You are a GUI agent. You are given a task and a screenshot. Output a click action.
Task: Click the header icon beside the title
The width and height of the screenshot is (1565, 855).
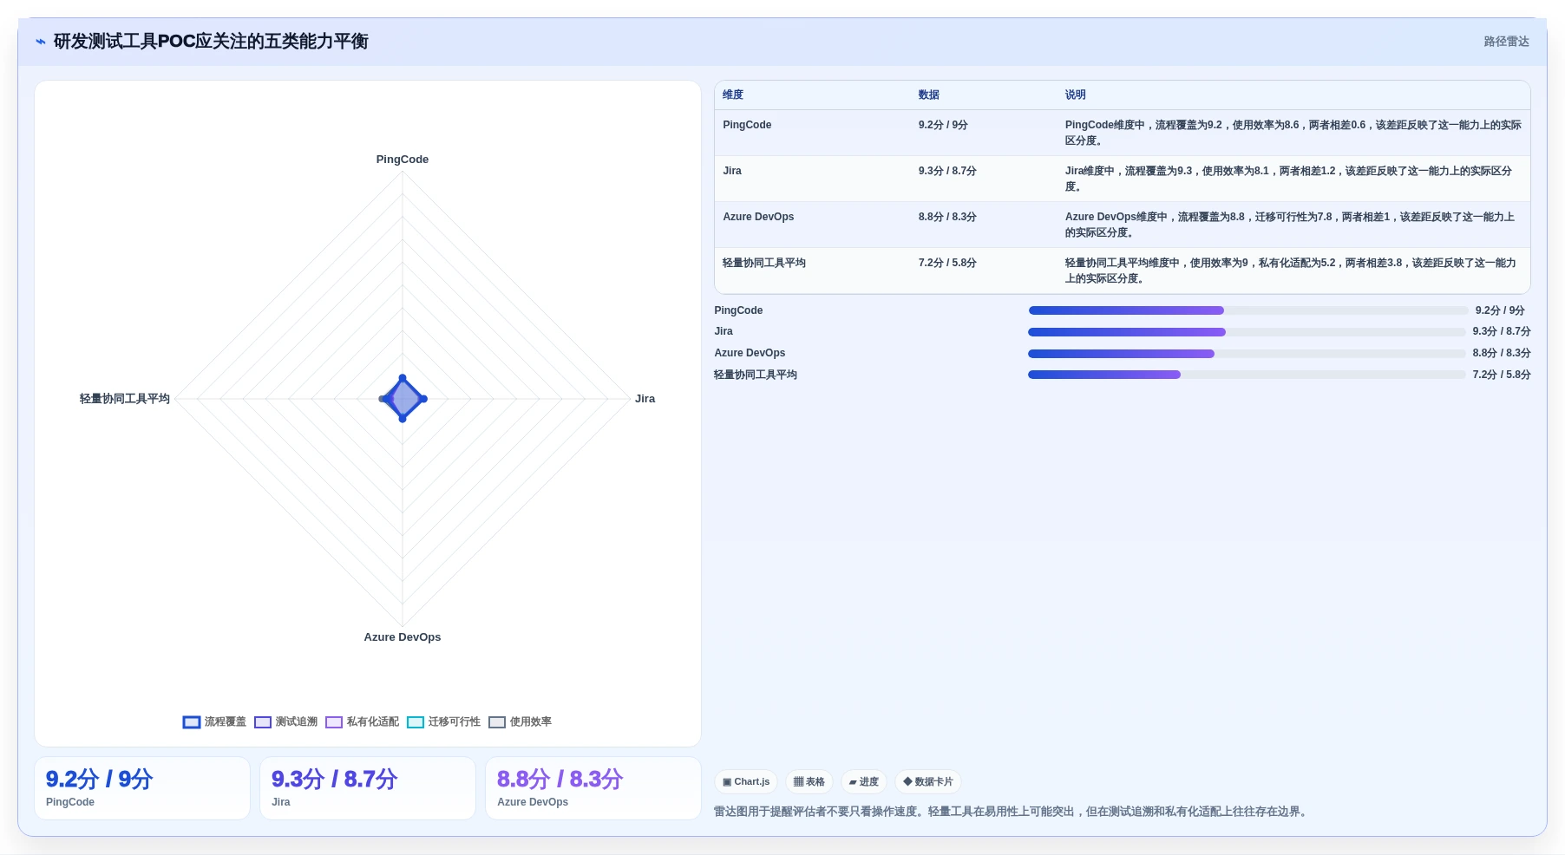point(40,42)
